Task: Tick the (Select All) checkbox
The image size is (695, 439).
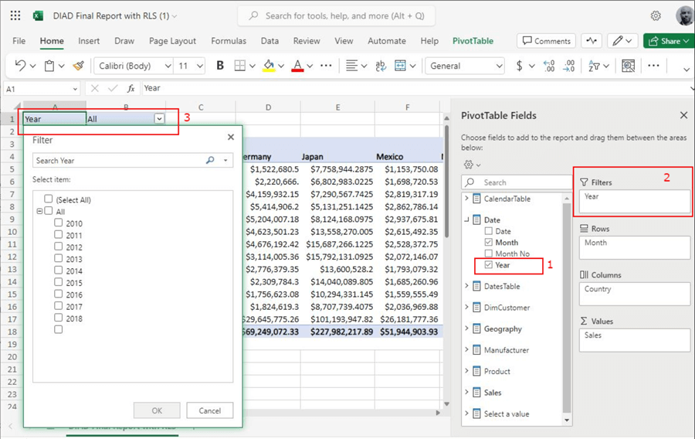Action: (49, 199)
